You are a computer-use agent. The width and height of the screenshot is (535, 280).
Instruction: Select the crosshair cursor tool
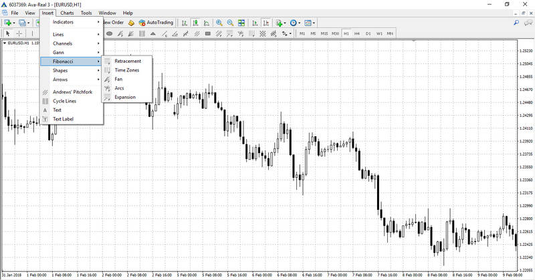click(19, 33)
